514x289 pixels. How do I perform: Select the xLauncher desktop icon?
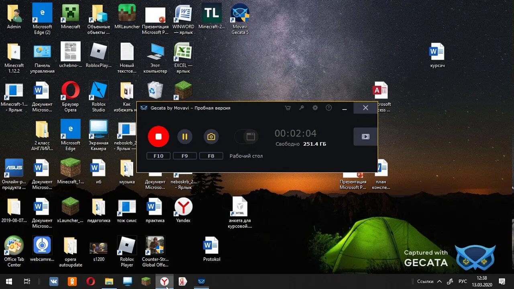(71, 210)
